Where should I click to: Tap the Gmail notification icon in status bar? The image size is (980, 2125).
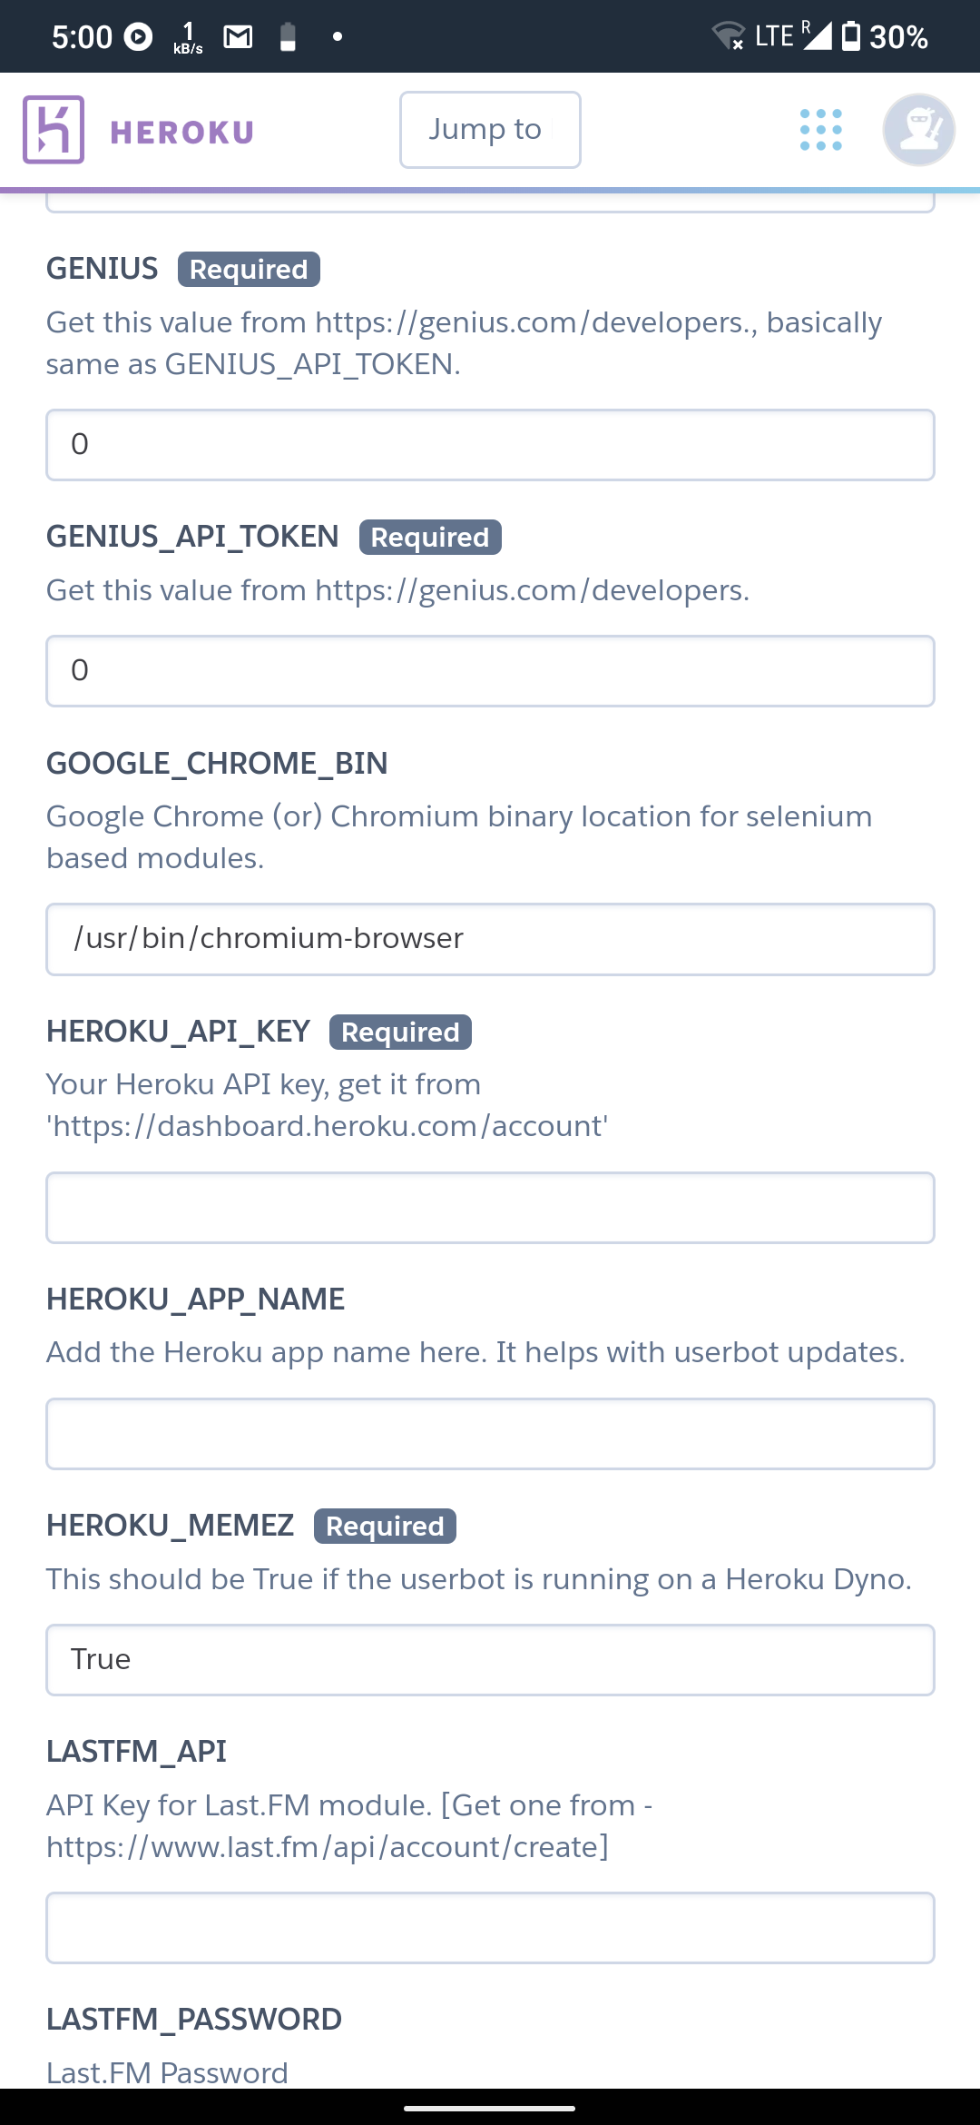click(x=238, y=37)
